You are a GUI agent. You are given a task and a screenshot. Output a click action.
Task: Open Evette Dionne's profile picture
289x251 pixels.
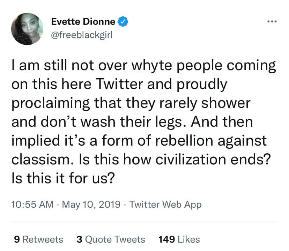point(27,30)
